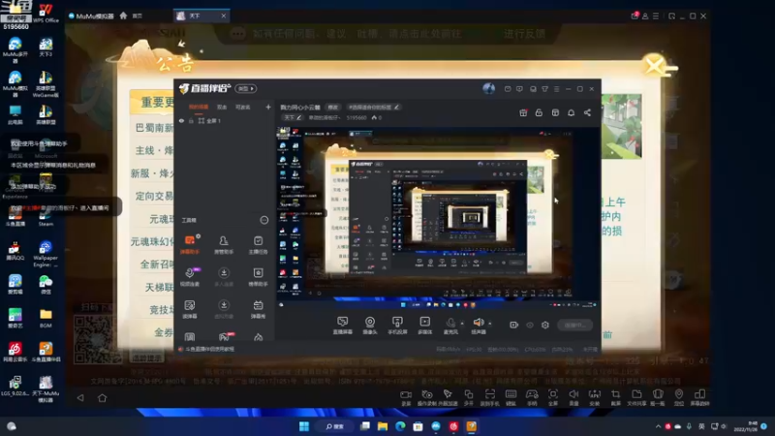Open Microsoft Edge from the taskbar
This screenshot has height=436, width=775.
pyautogui.click(x=400, y=426)
